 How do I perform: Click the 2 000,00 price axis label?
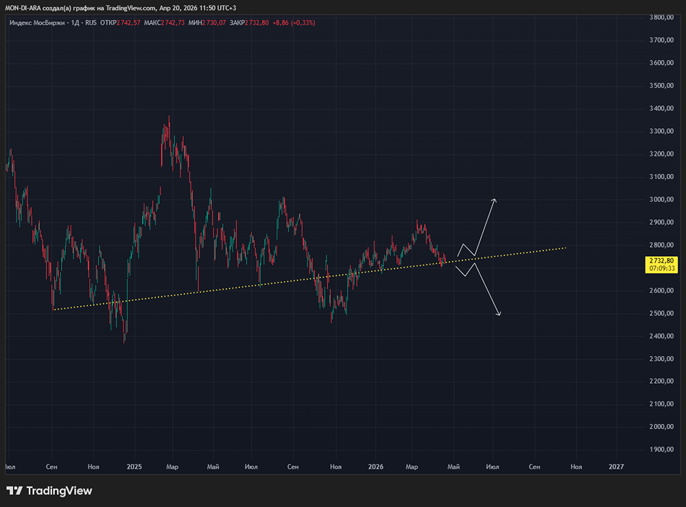pyautogui.click(x=661, y=427)
